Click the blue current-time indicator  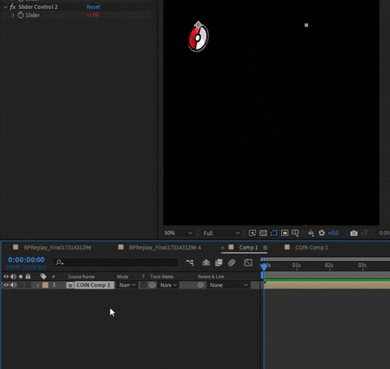pos(263,267)
